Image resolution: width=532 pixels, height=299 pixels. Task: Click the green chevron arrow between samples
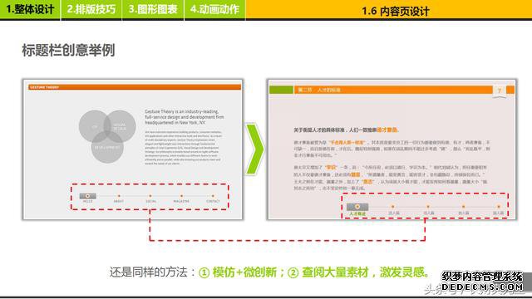tap(254, 149)
